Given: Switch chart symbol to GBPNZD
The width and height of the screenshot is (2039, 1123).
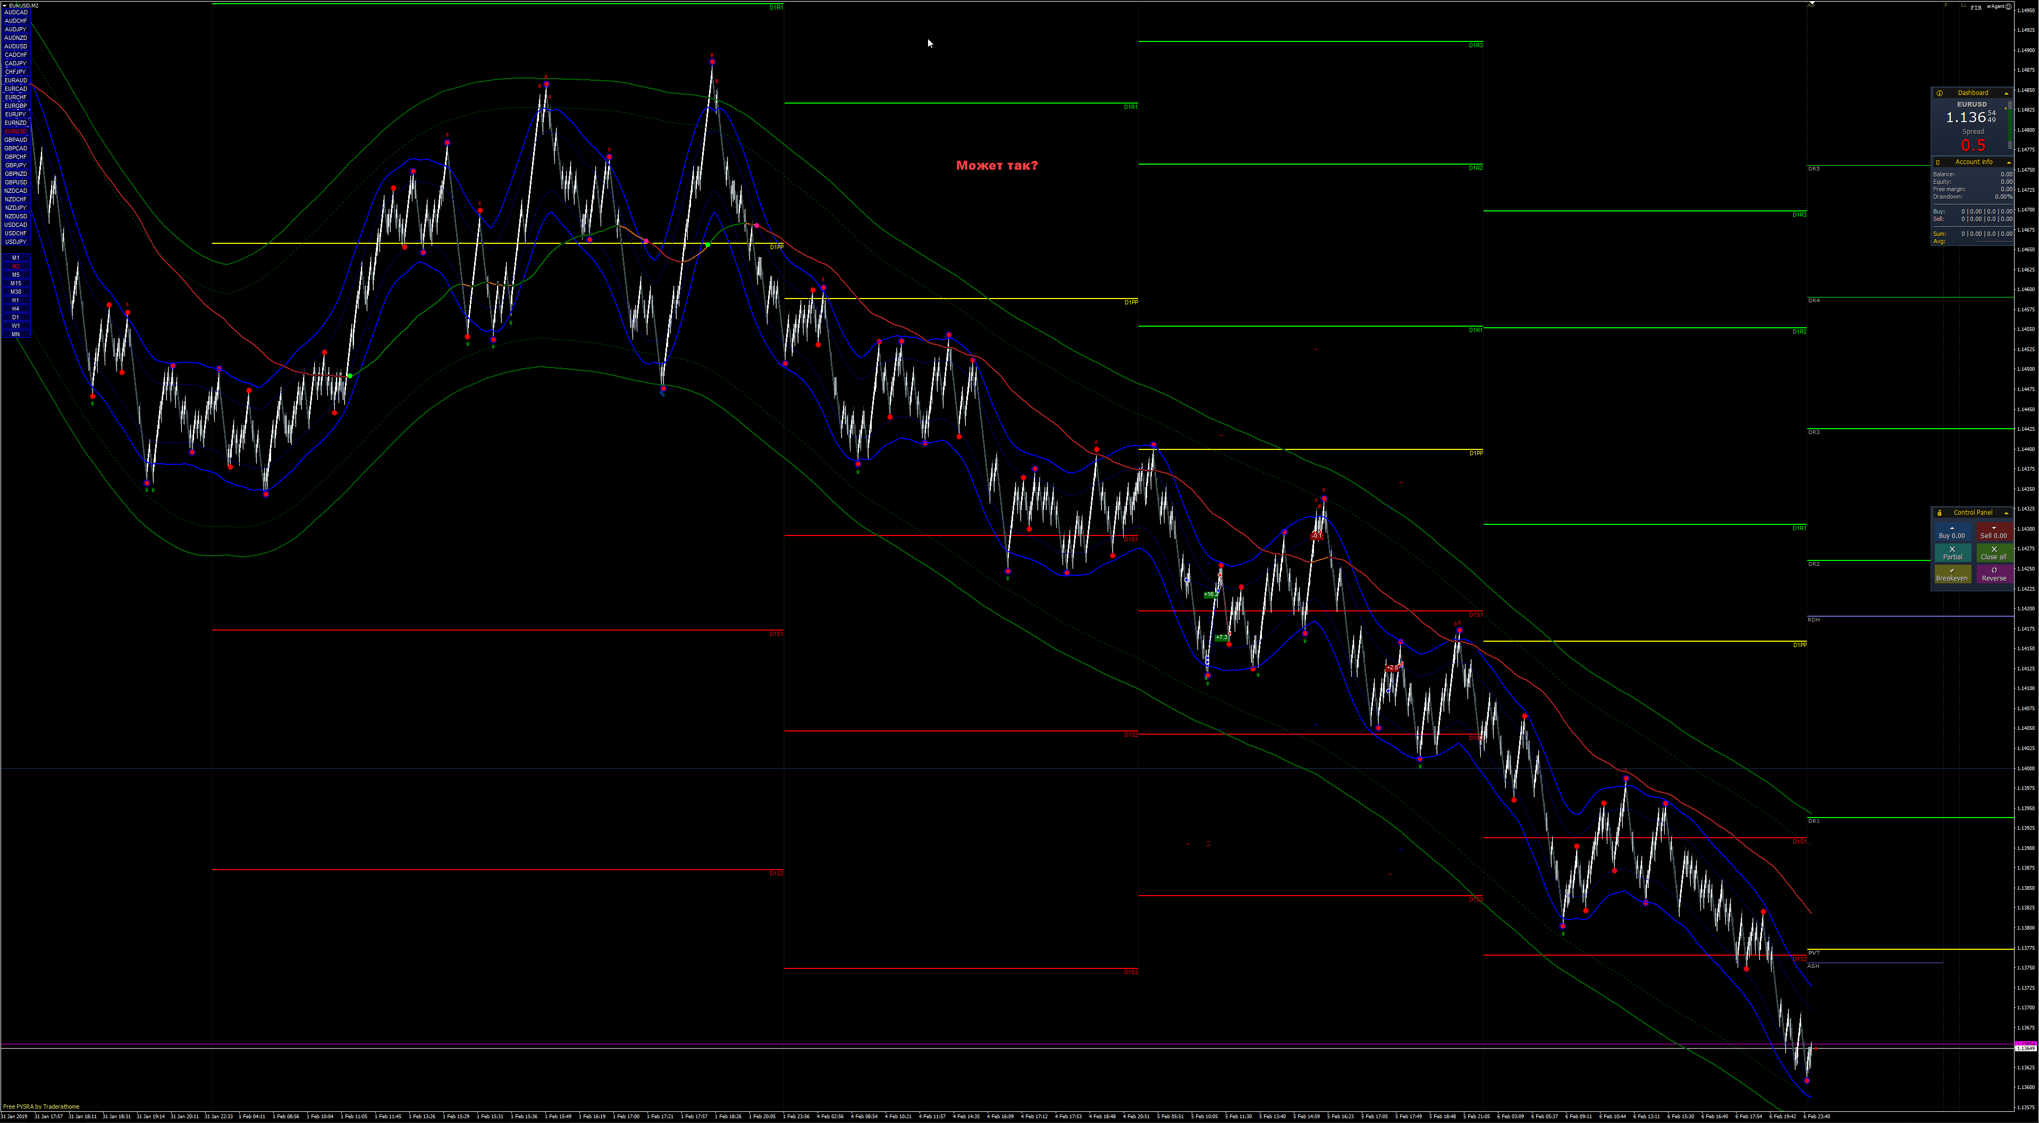Looking at the screenshot, I should pyautogui.click(x=16, y=174).
